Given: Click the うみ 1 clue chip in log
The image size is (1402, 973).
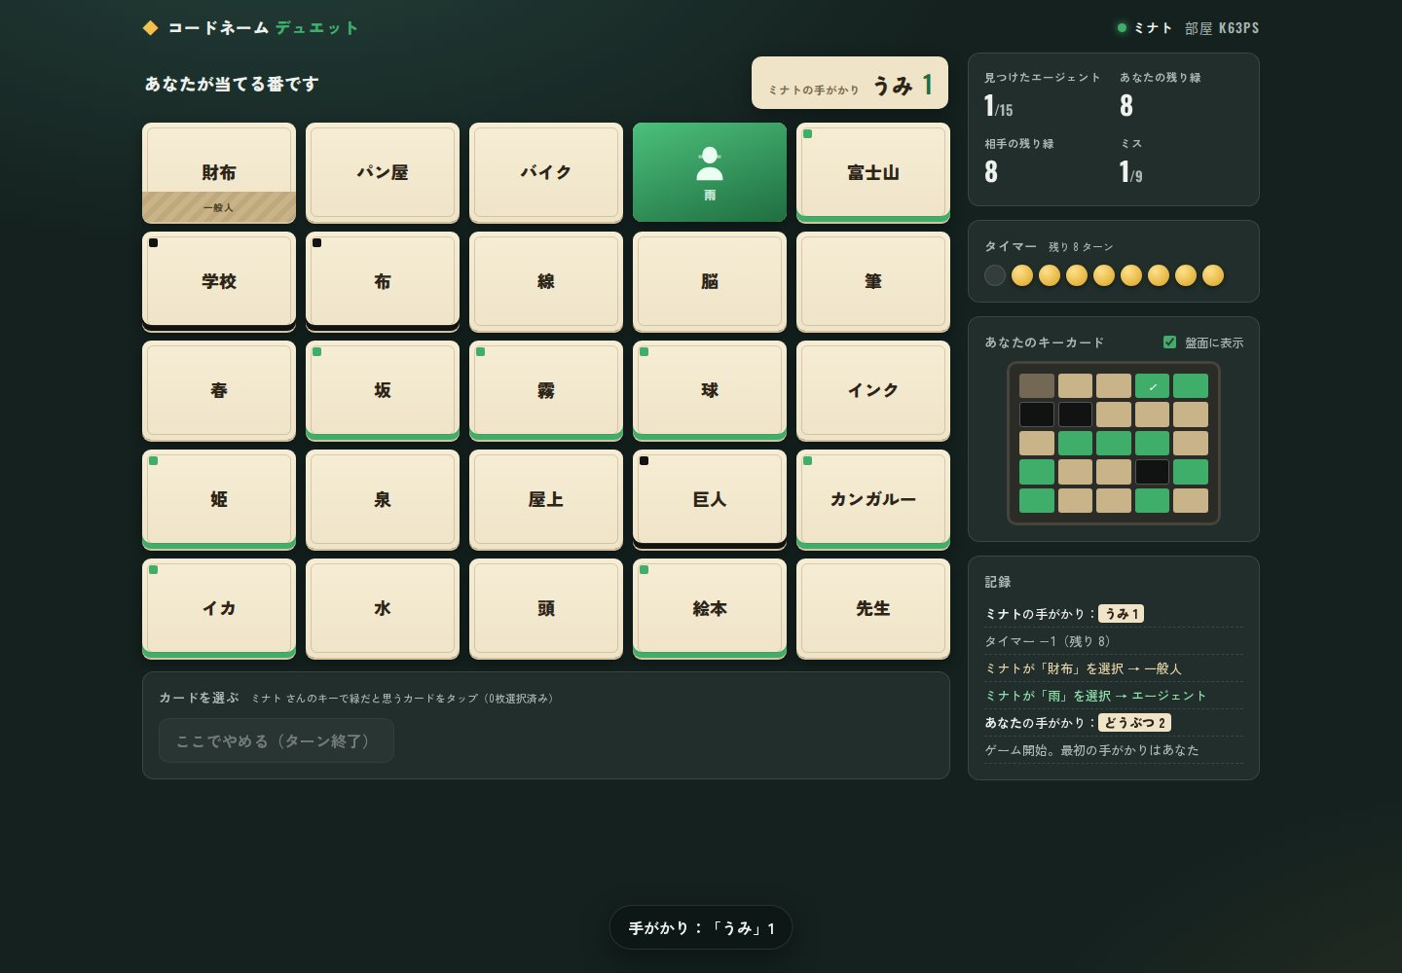Looking at the screenshot, I should click(1121, 614).
